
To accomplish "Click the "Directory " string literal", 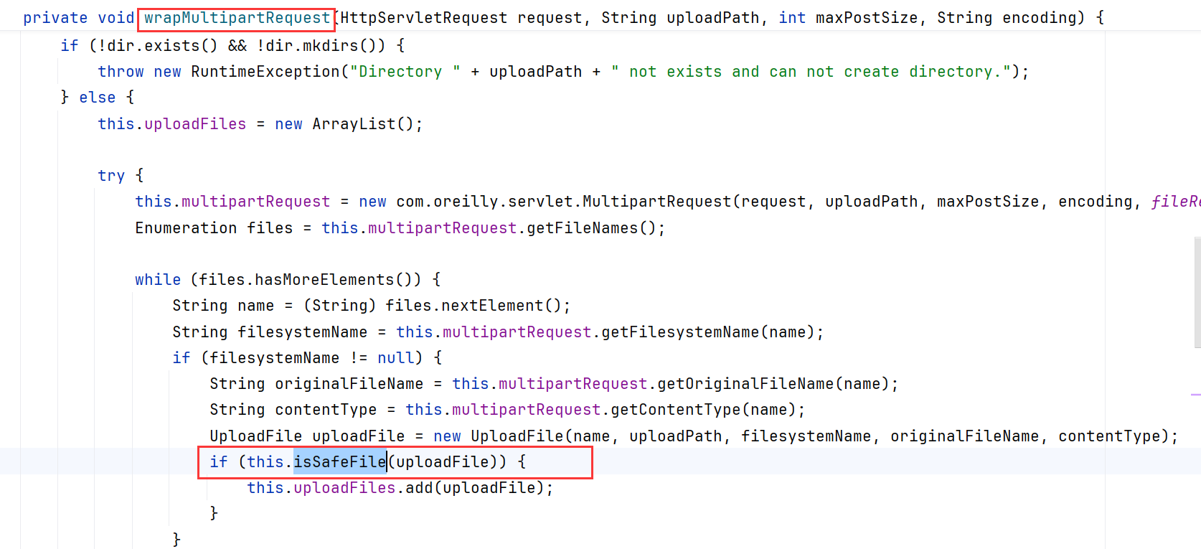I will coord(405,72).
